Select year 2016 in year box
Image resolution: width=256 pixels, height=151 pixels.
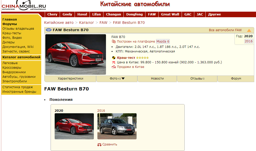[x=249, y=41]
